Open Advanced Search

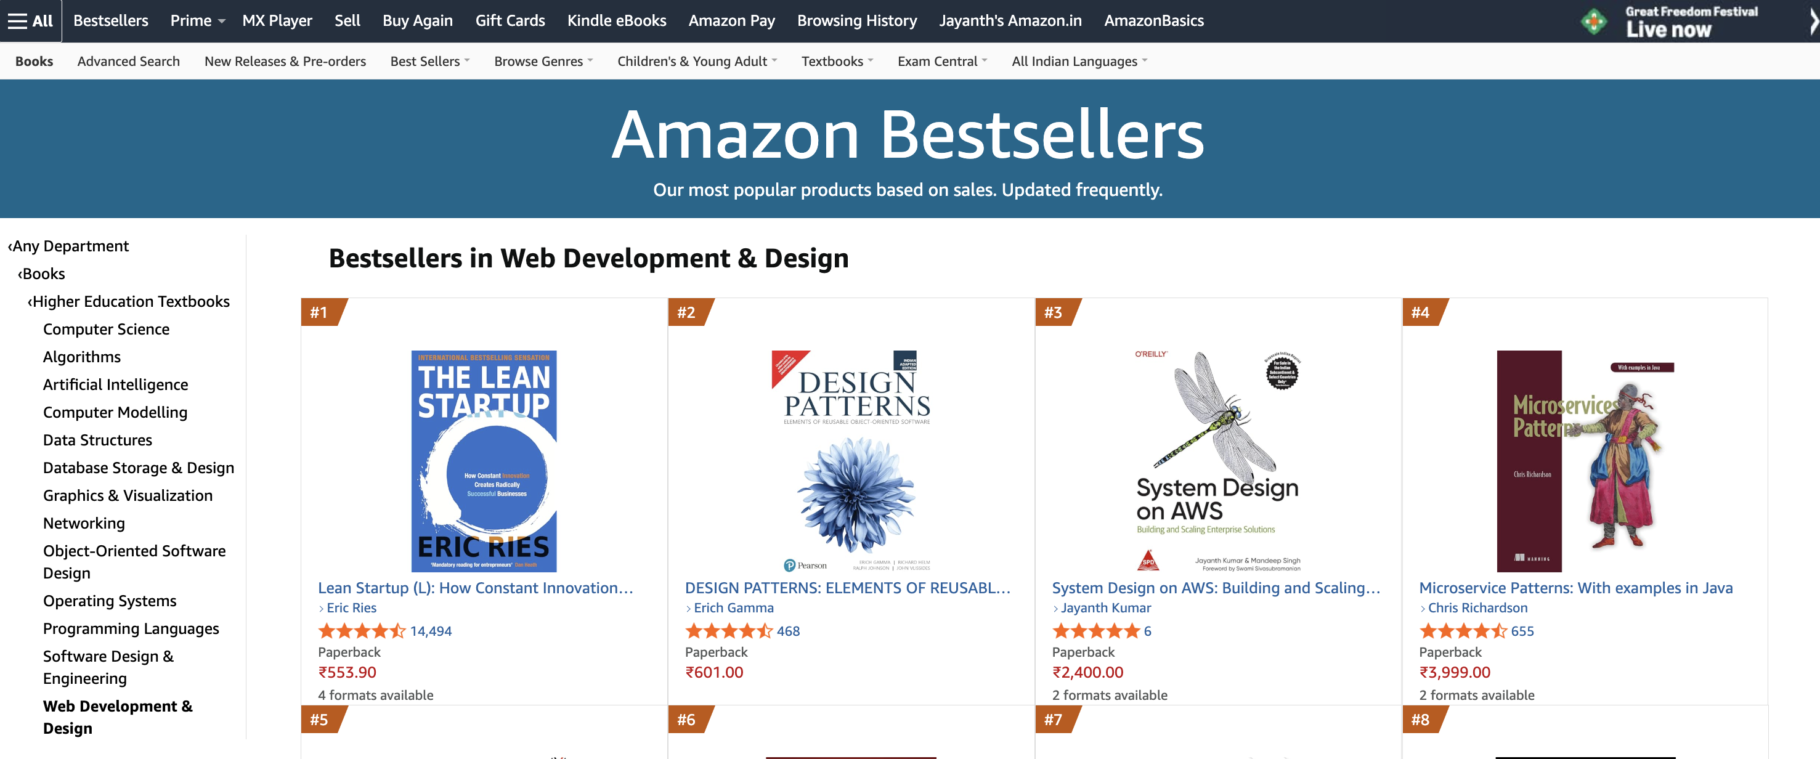pos(129,62)
